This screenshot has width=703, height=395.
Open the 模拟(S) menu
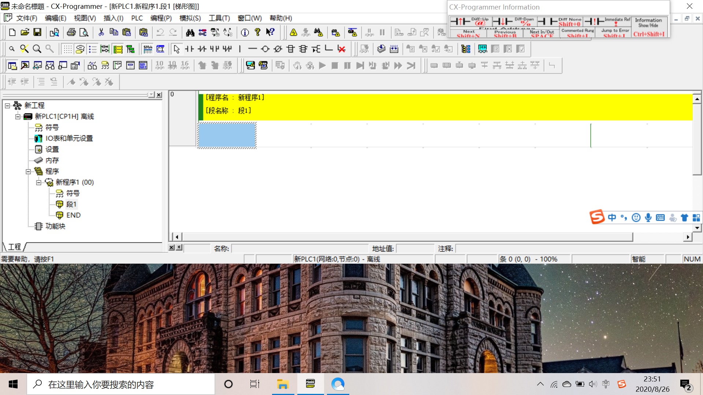pos(190,18)
